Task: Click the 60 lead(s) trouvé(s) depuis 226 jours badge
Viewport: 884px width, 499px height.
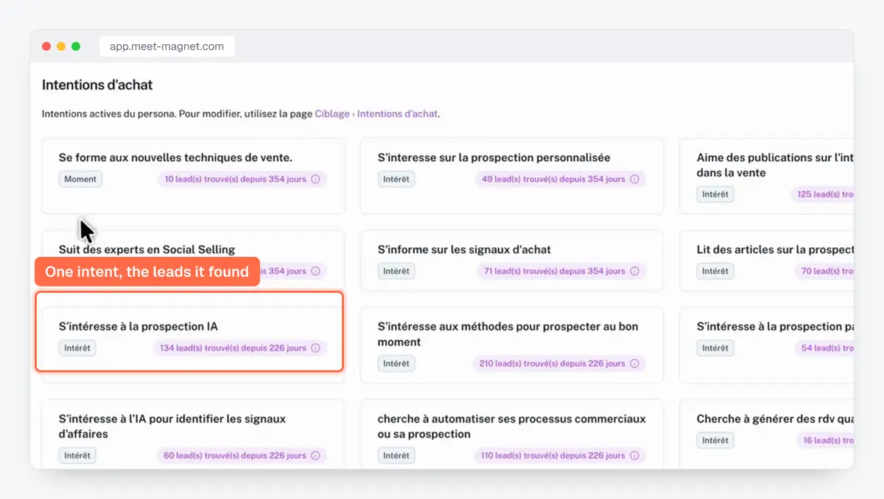Action: [242, 456]
